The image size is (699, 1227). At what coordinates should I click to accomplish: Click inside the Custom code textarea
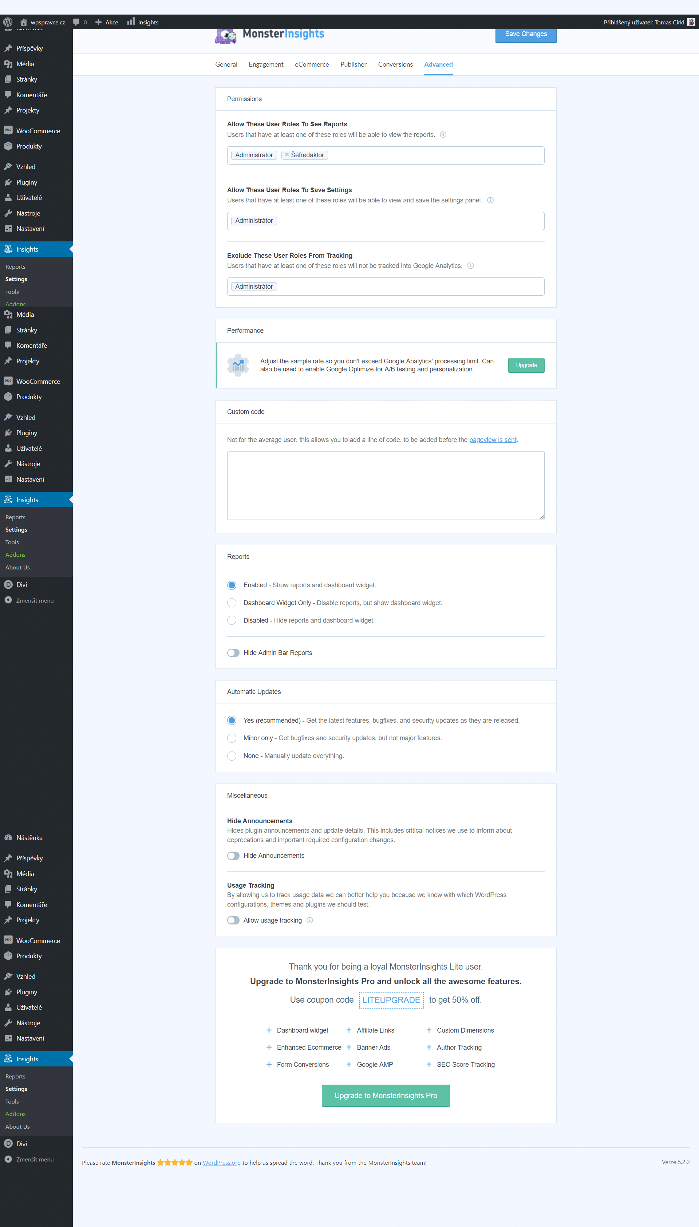point(386,485)
